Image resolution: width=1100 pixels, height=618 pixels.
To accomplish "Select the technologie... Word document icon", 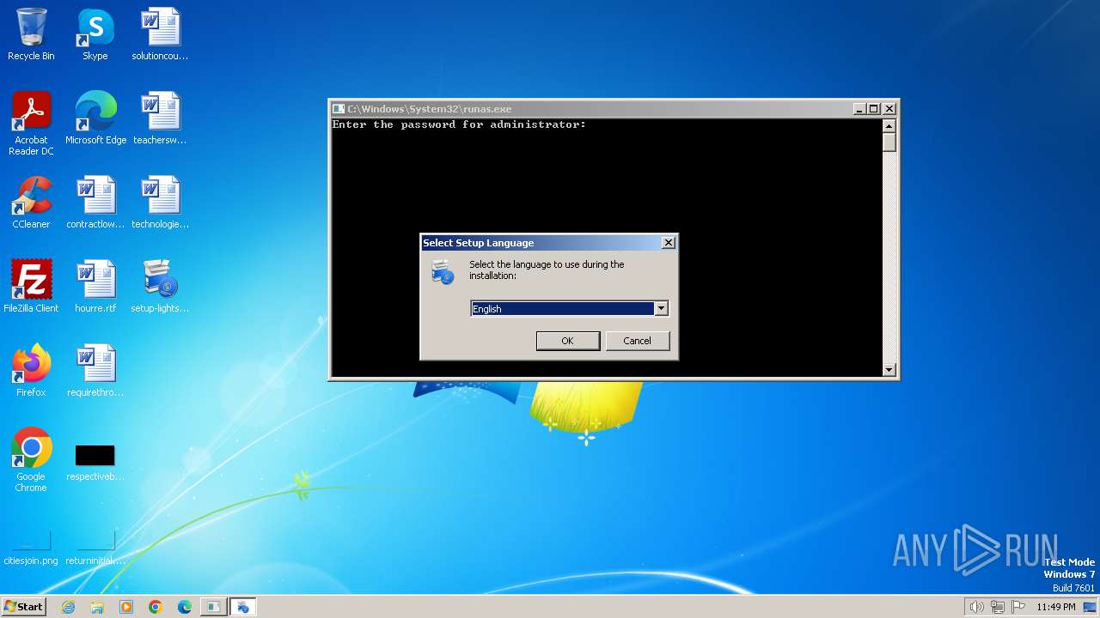I will [x=160, y=203].
